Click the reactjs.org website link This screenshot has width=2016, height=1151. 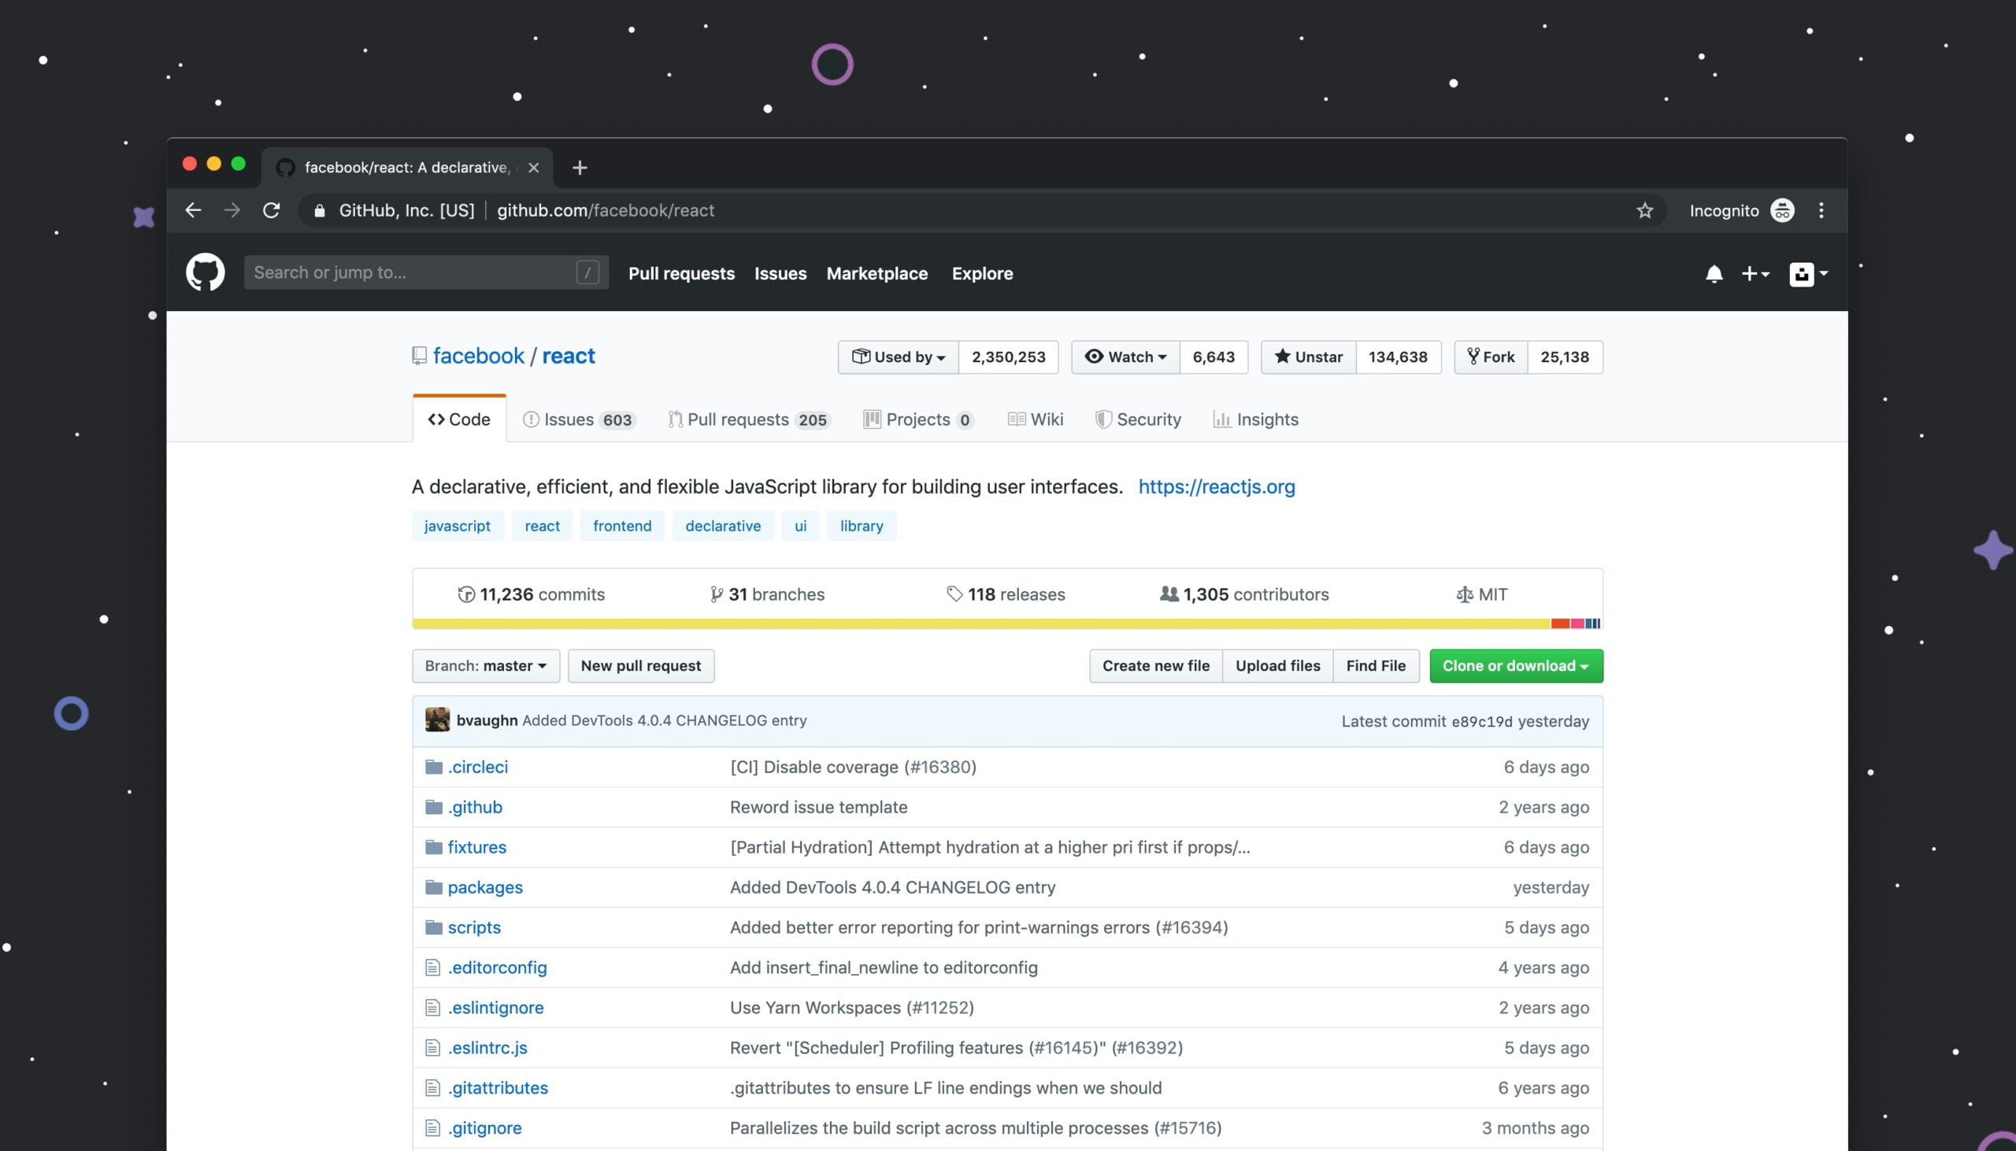(1217, 487)
